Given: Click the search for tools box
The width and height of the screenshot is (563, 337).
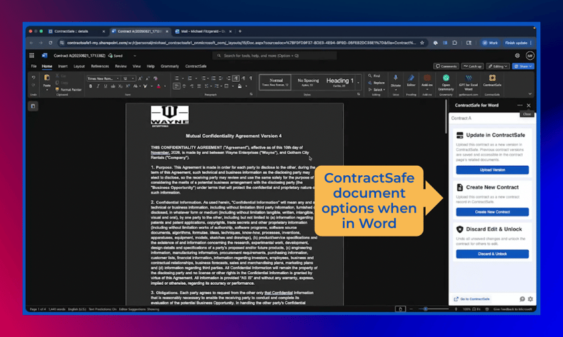Looking at the screenshot, I should [274, 55].
